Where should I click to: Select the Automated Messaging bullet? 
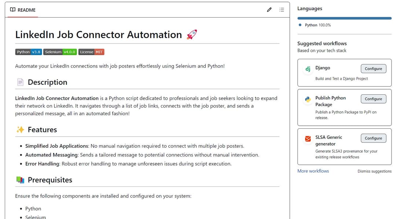tap(142, 155)
